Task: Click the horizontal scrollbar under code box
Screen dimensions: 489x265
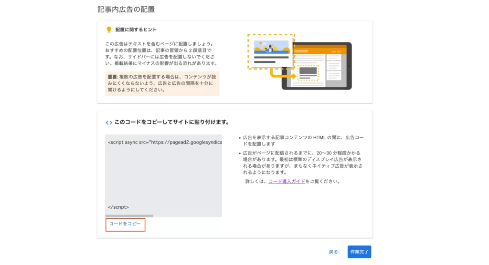Action: tap(129, 216)
